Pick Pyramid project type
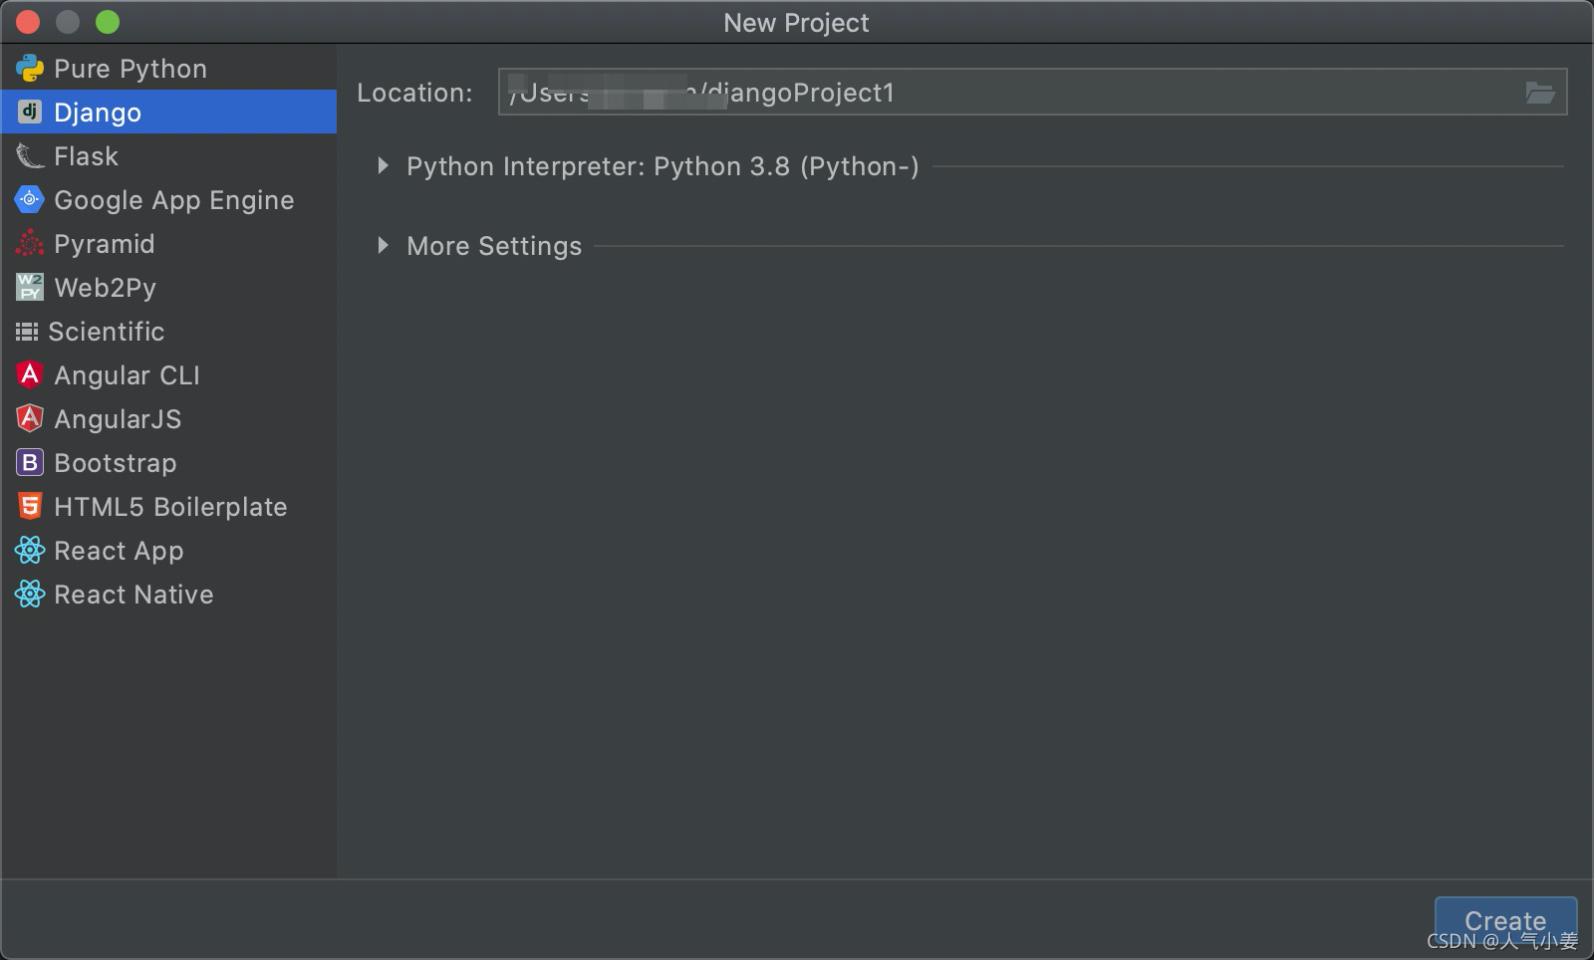This screenshot has width=1594, height=960. [x=168, y=244]
